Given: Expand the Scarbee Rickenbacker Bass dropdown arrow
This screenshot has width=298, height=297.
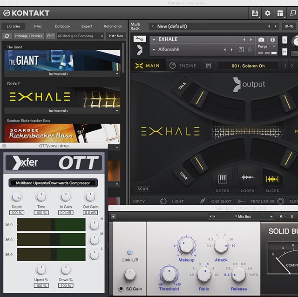Looking at the screenshot, I should pos(117,147).
